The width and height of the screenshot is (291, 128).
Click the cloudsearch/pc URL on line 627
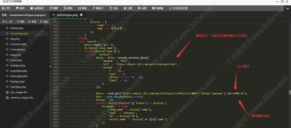pyautogui.click(x=147, y=64)
